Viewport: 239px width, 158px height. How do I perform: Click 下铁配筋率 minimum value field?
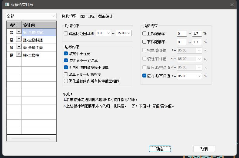[182, 42]
